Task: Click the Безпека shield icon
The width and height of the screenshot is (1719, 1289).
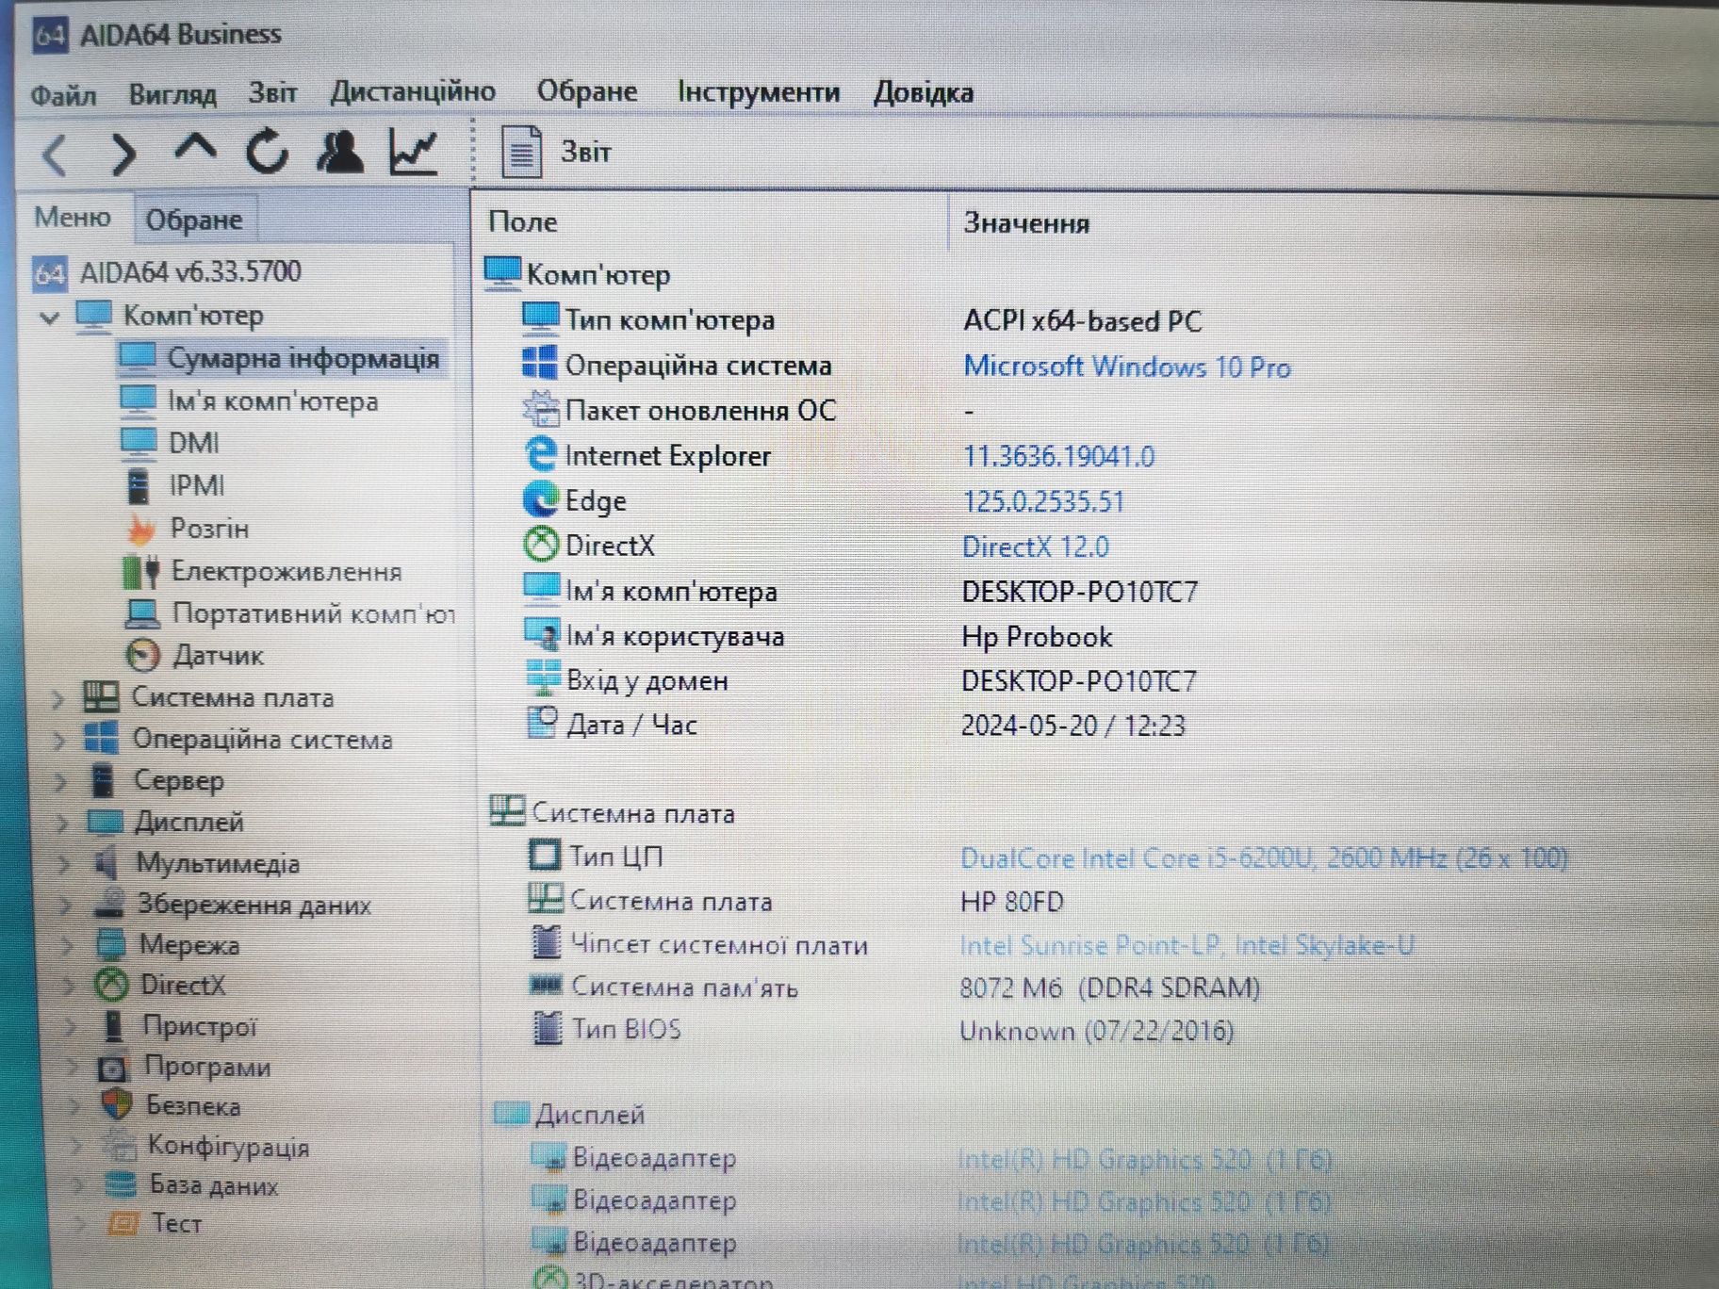Action: 118,1105
